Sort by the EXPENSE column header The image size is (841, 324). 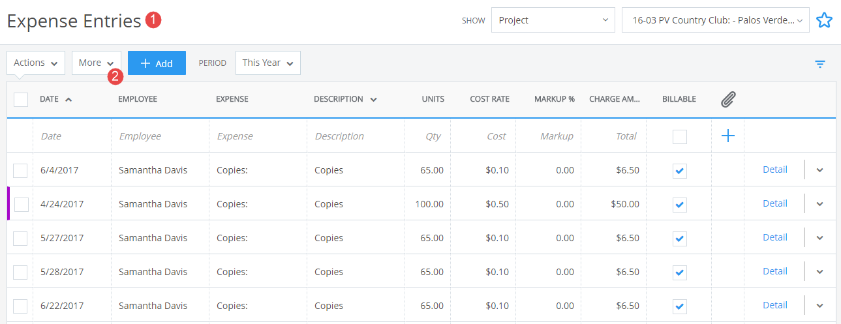(232, 100)
